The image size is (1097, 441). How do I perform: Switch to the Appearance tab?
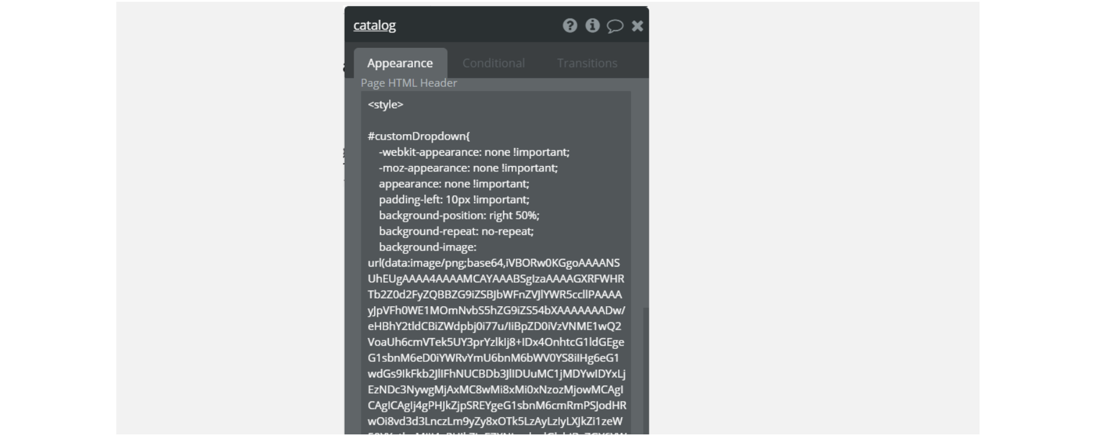click(400, 63)
